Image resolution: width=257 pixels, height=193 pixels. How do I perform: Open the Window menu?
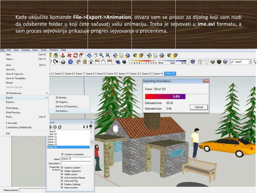click(x=54, y=50)
